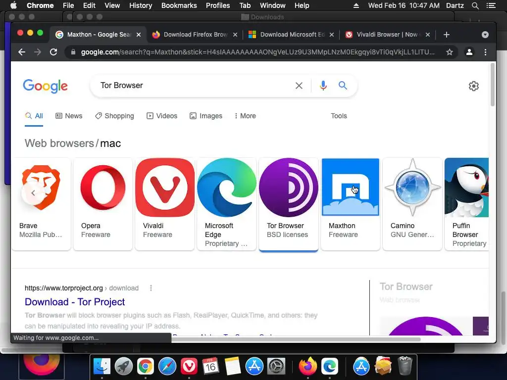Select the Shopping results filter
The width and height of the screenshot is (507, 380).
[114, 116]
